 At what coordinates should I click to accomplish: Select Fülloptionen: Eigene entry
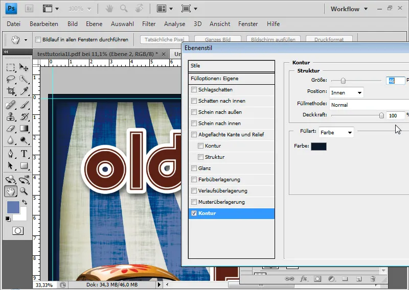coord(232,79)
